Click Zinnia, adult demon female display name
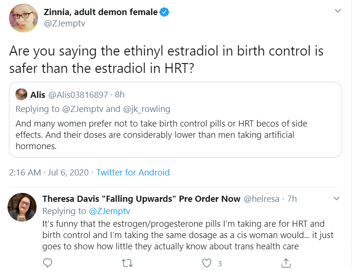This screenshot has width=352, height=270. [100, 12]
